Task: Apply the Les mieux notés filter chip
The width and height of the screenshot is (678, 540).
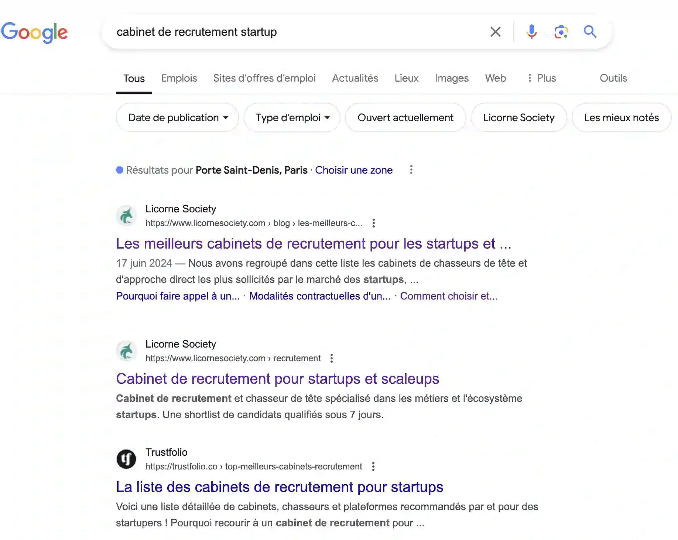Action: 621,117
